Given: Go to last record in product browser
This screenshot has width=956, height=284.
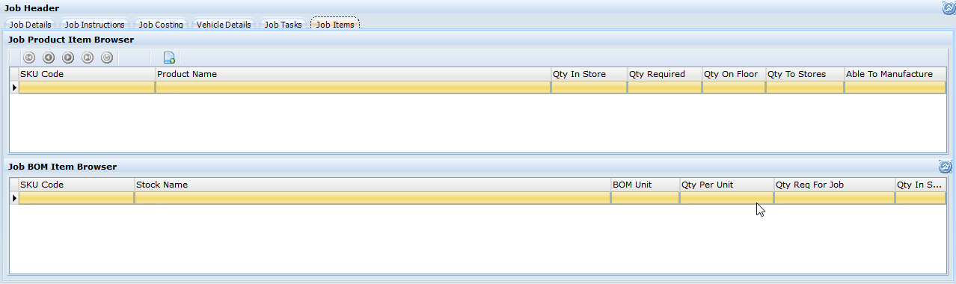Looking at the screenshot, I should click(x=88, y=58).
